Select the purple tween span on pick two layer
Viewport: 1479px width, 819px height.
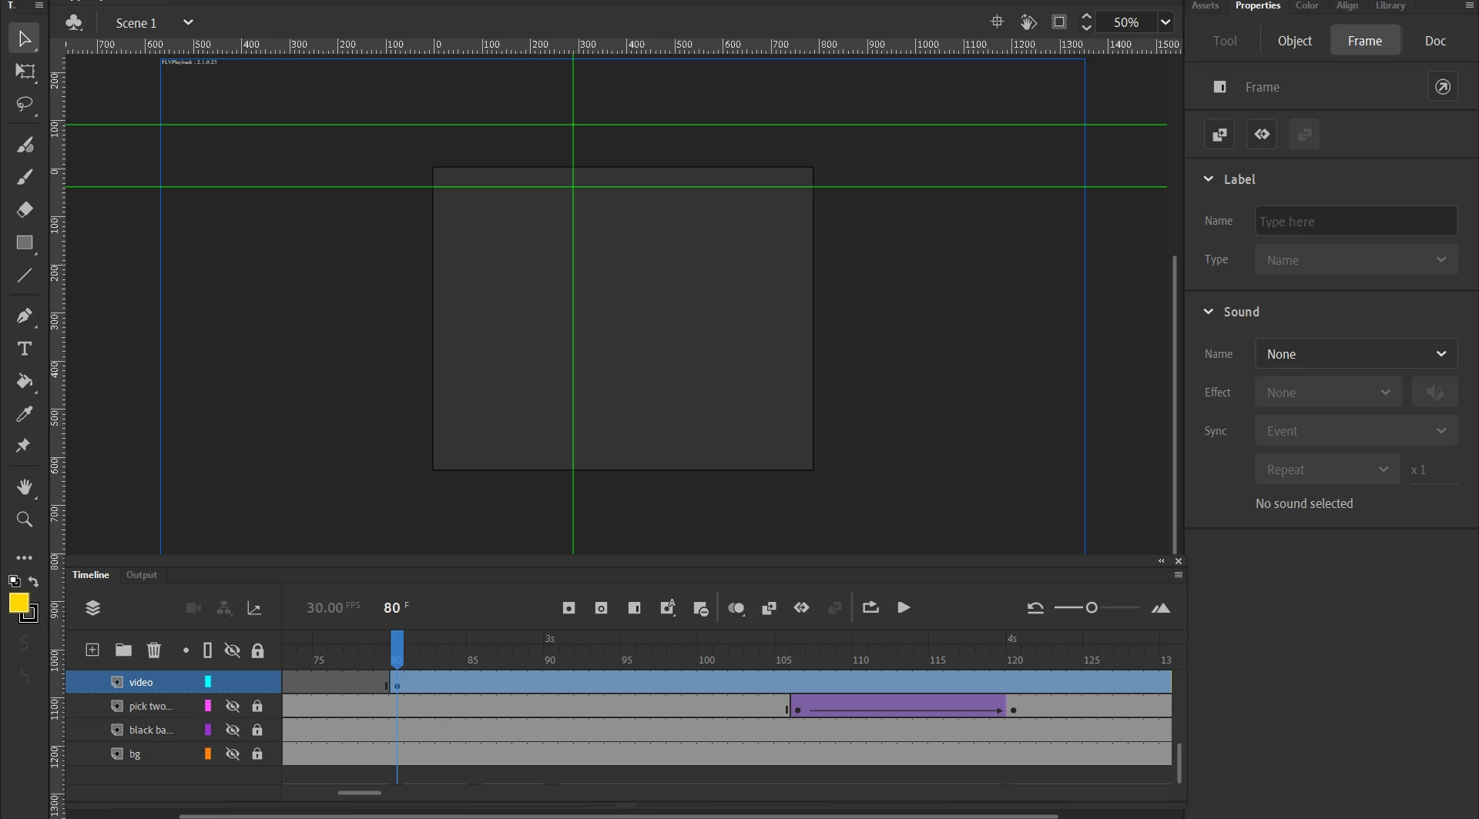[898, 706]
